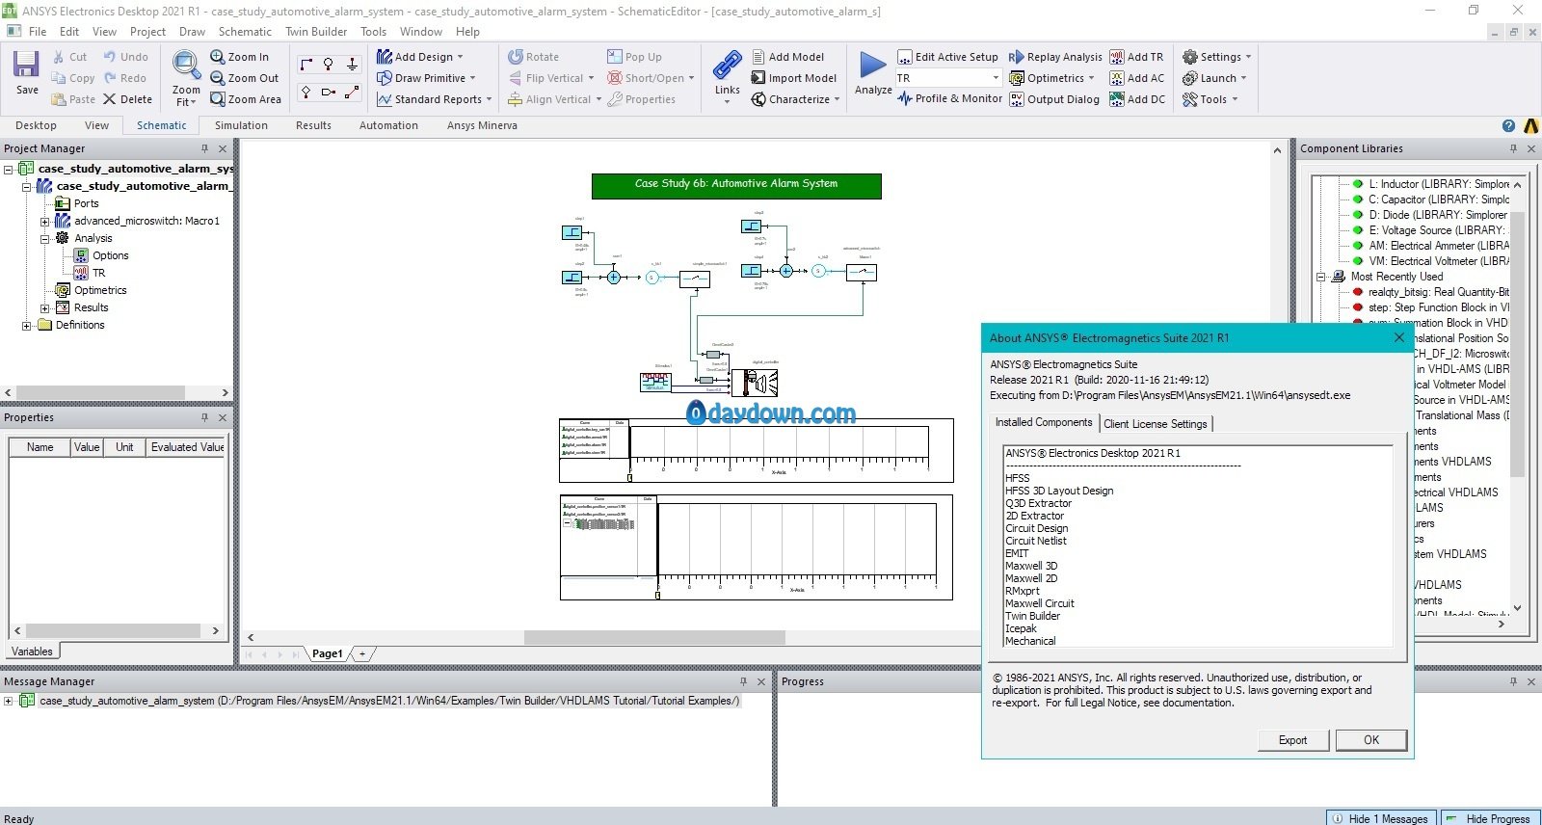Click Characterize tool

click(795, 99)
